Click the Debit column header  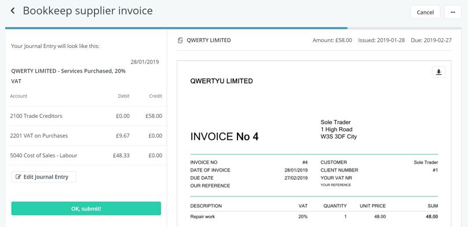tap(124, 96)
